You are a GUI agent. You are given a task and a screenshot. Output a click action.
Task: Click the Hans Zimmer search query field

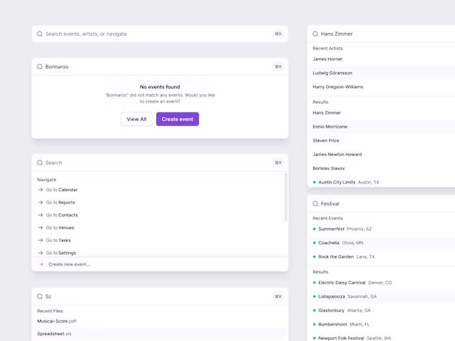[381, 34]
